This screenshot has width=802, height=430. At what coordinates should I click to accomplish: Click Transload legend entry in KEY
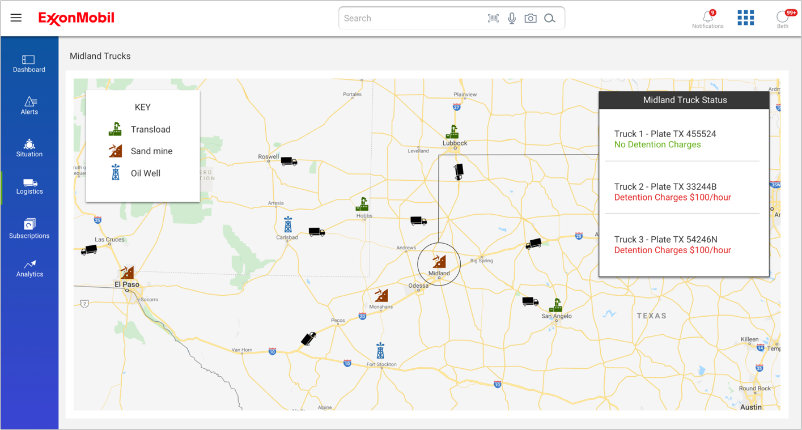(139, 129)
